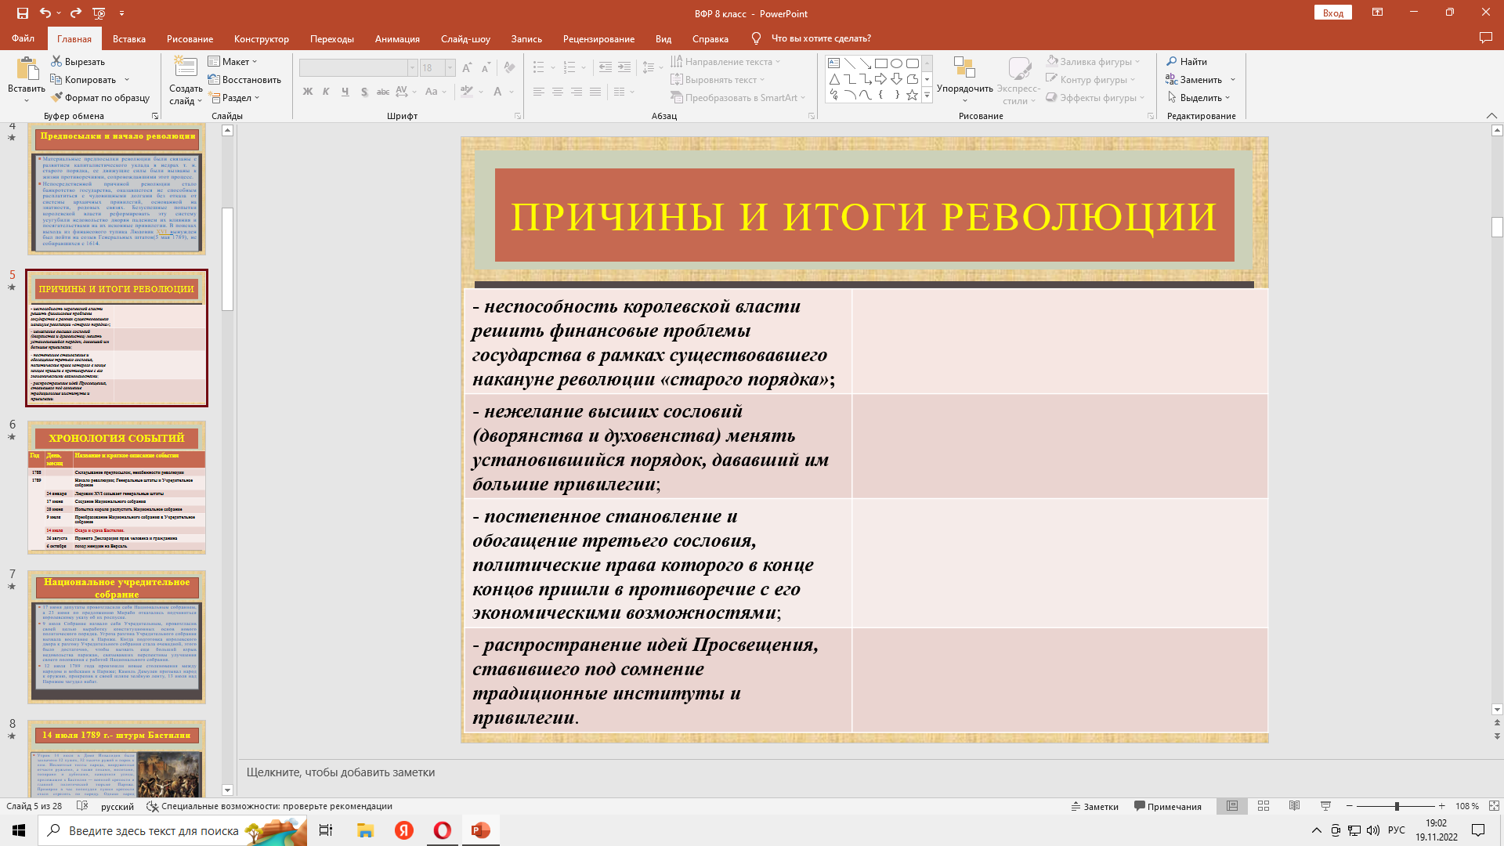
Task: Toggle align text right
Action: 577,92
